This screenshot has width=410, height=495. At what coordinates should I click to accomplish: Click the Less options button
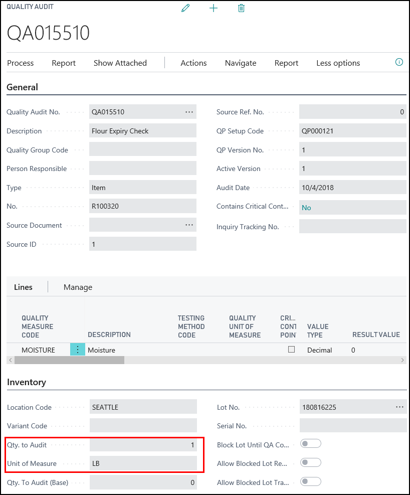[338, 63]
